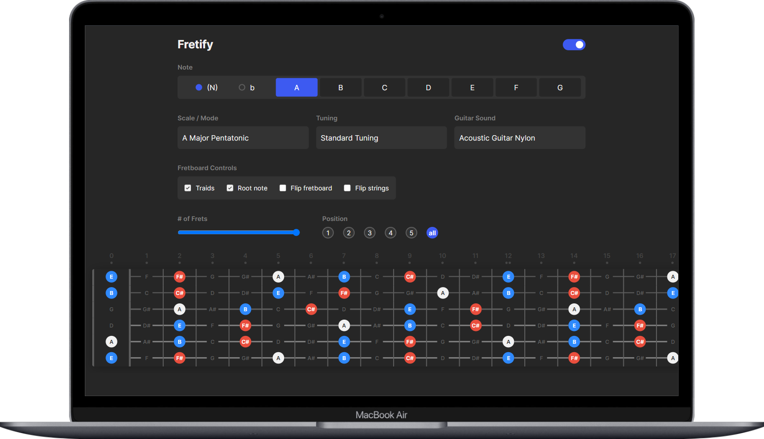Screen dimensions: 764x439
Task: Click the # of Frets slider handle
Action: coord(296,232)
